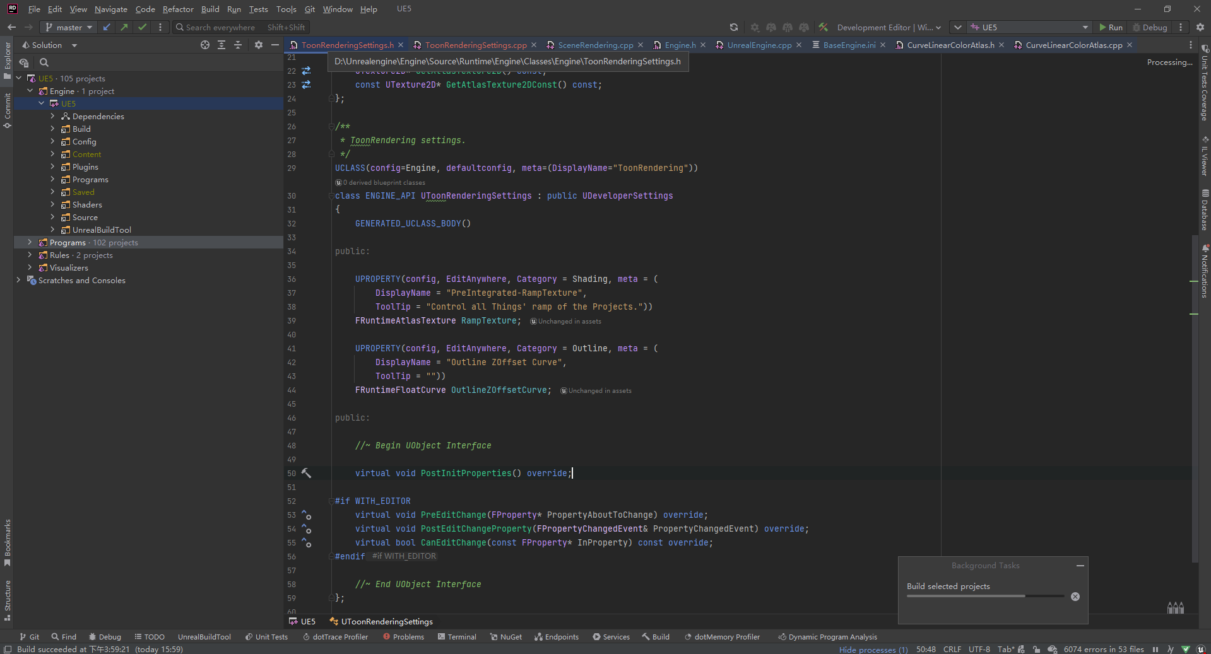Open the IL Viewer panel
The width and height of the screenshot is (1211, 654).
point(1204,158)
